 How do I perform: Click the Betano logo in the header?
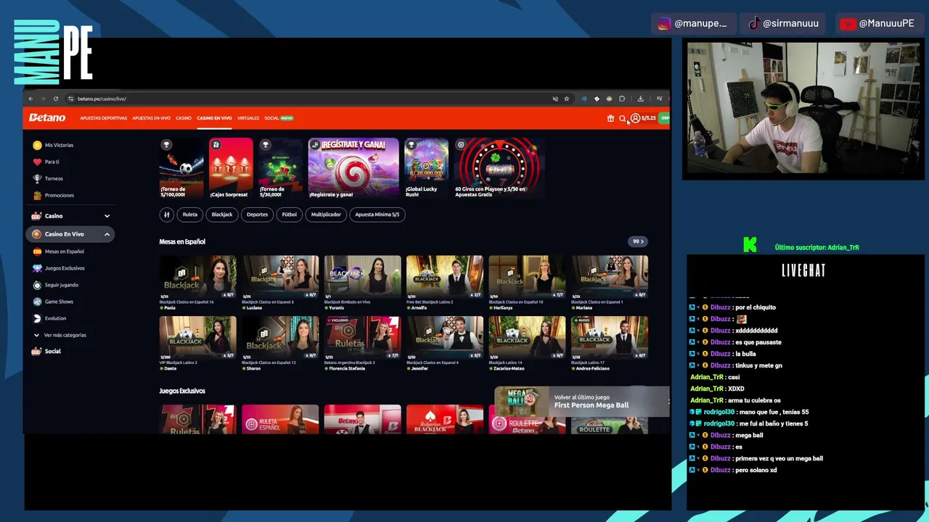[47, 117]
